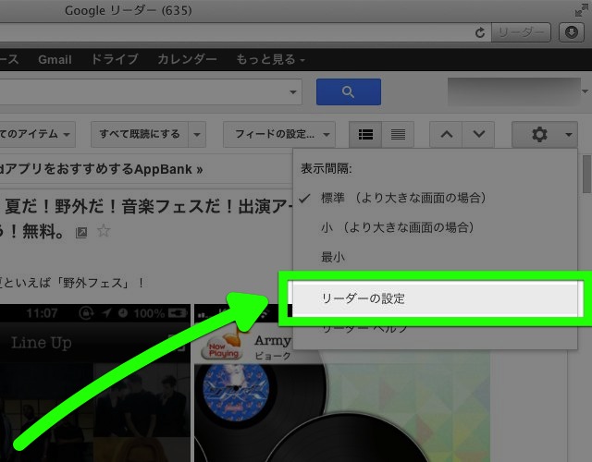Switch to expanded view icon
592x462 pixels.
pyautogui.click(x=365, y=134)
